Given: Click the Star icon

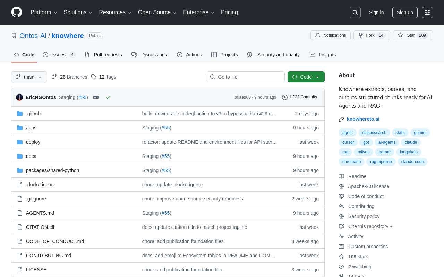Looking at the screenshot, I should pyautogui.click(x=400, y=35).
